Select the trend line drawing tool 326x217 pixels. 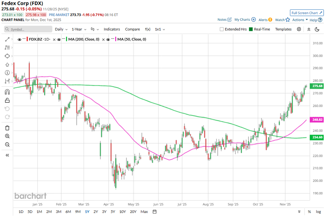[7, 40]
